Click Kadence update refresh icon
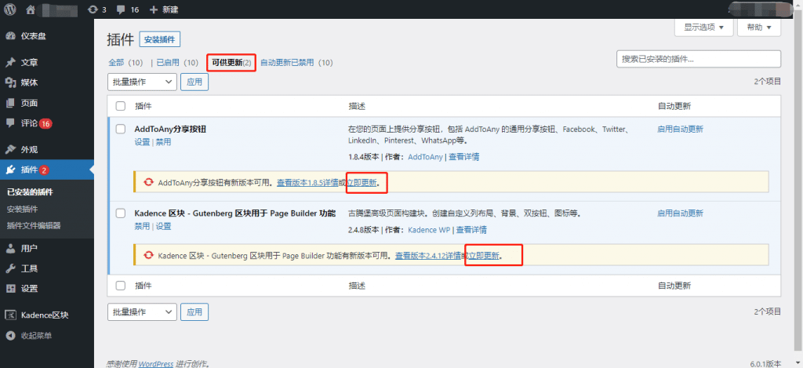 [x=149, y=255]
